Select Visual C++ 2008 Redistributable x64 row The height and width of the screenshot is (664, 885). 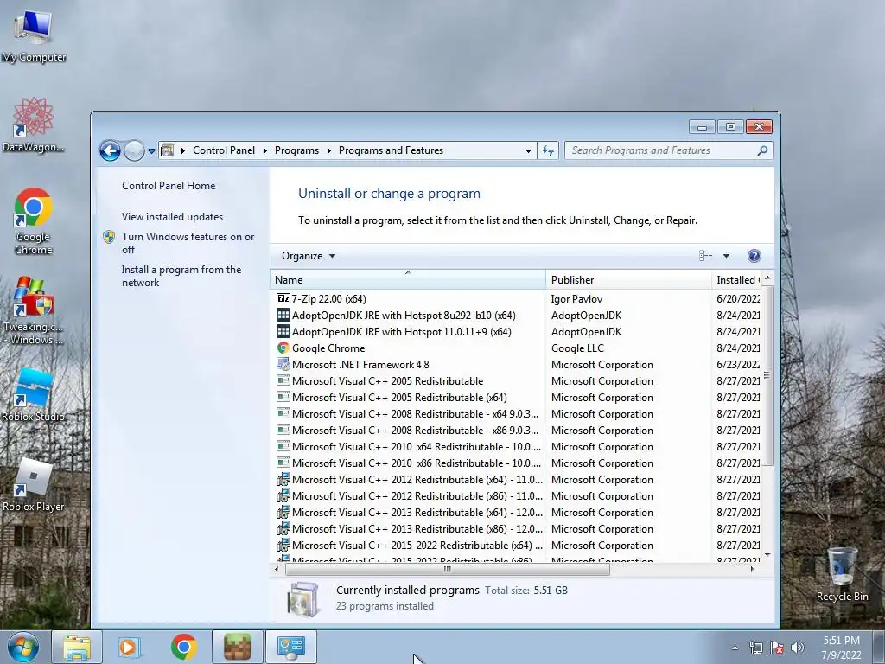[x=515, y=413]
